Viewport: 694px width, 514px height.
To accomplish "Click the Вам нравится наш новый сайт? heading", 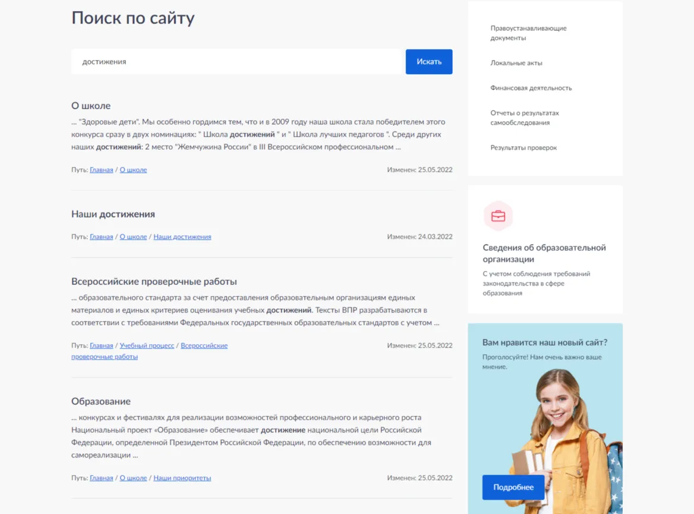I will coord(545,342).
